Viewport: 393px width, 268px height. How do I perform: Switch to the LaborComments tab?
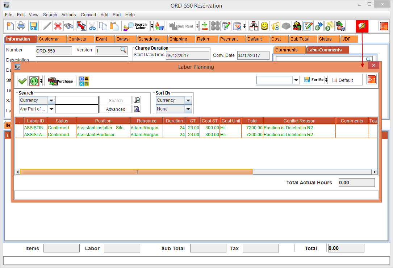click(x=325, y=50)
